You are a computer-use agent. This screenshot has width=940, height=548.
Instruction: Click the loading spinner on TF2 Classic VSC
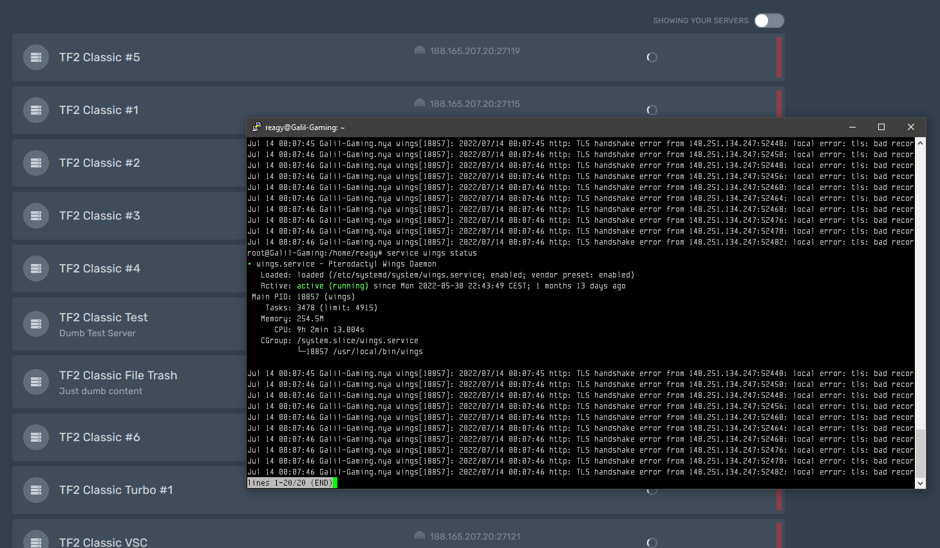652,543
